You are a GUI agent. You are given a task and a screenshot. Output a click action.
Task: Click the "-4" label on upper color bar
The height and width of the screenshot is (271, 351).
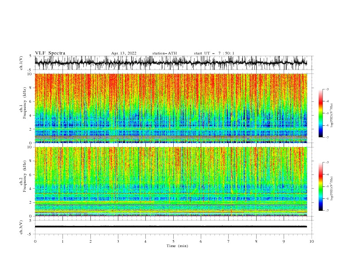click(x=327, y=101)
